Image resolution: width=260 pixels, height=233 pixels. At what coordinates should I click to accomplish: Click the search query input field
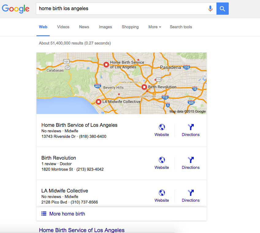coord(122,9)
